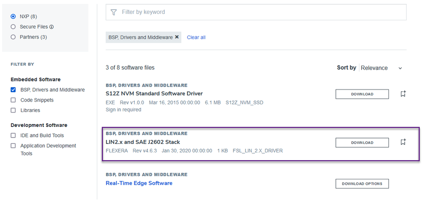Click the sort dropdown chevron arrow
Screen dimensions: 424x201
pos(400,68)
